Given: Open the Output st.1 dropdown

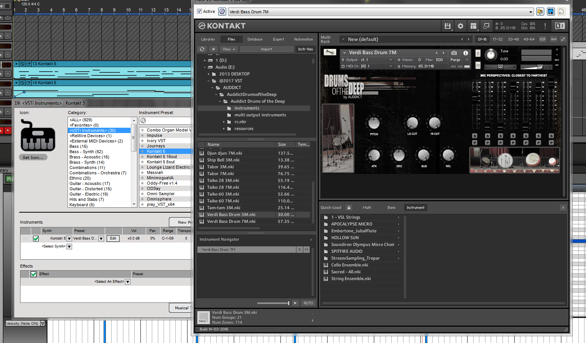Looking at the screenshot, I should [367, 60].
